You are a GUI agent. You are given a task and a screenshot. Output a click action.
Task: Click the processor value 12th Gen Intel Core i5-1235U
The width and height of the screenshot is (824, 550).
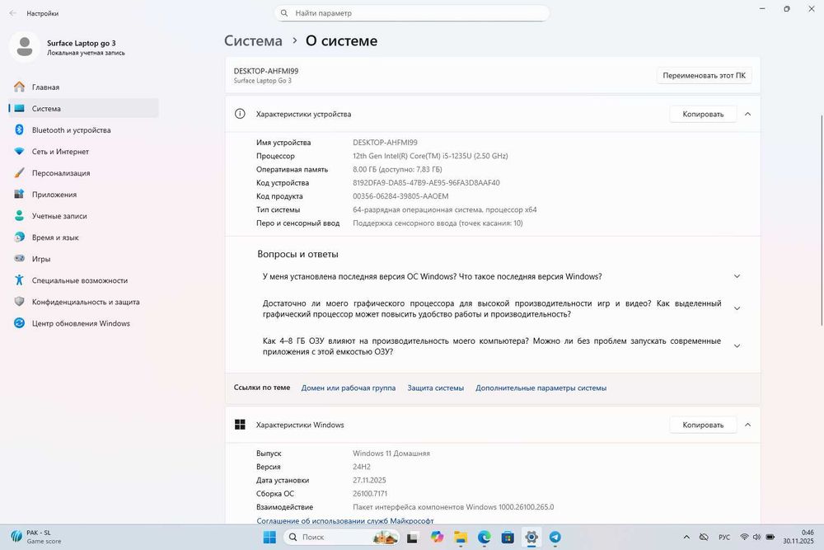point(430,156)
